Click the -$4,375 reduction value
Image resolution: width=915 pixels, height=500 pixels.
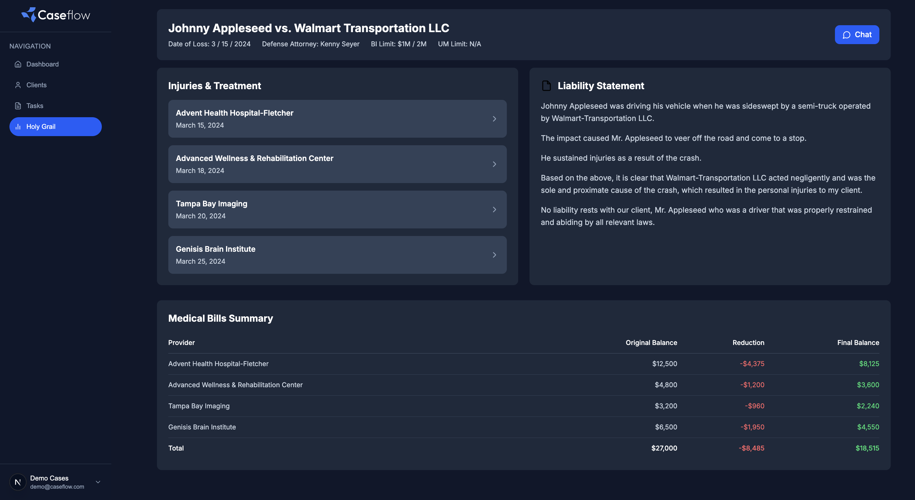[752, 364]
